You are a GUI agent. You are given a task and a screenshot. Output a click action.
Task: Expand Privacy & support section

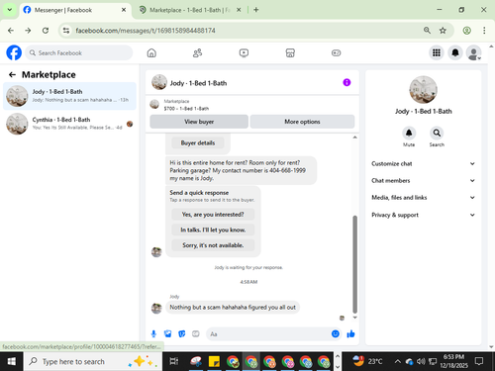pos(424,215)
